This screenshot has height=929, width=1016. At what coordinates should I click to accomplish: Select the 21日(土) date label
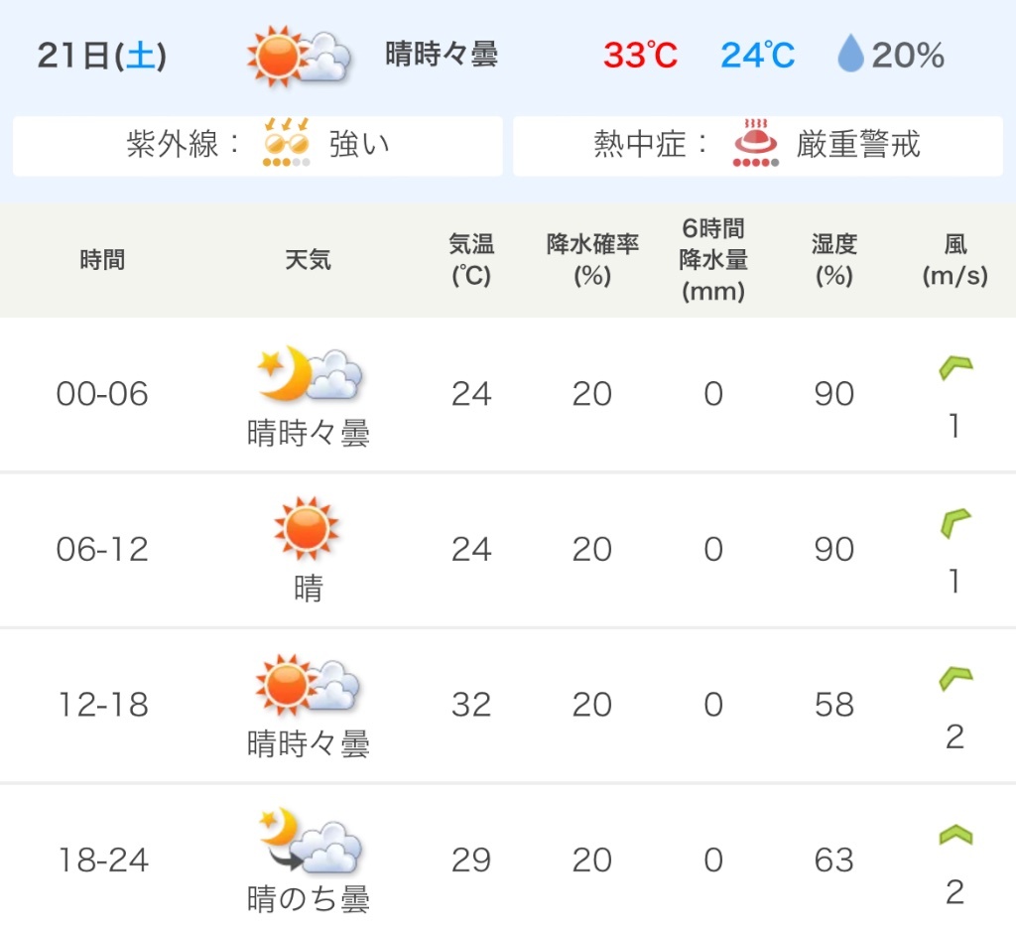pyautogui.click(x=102, y=56)
